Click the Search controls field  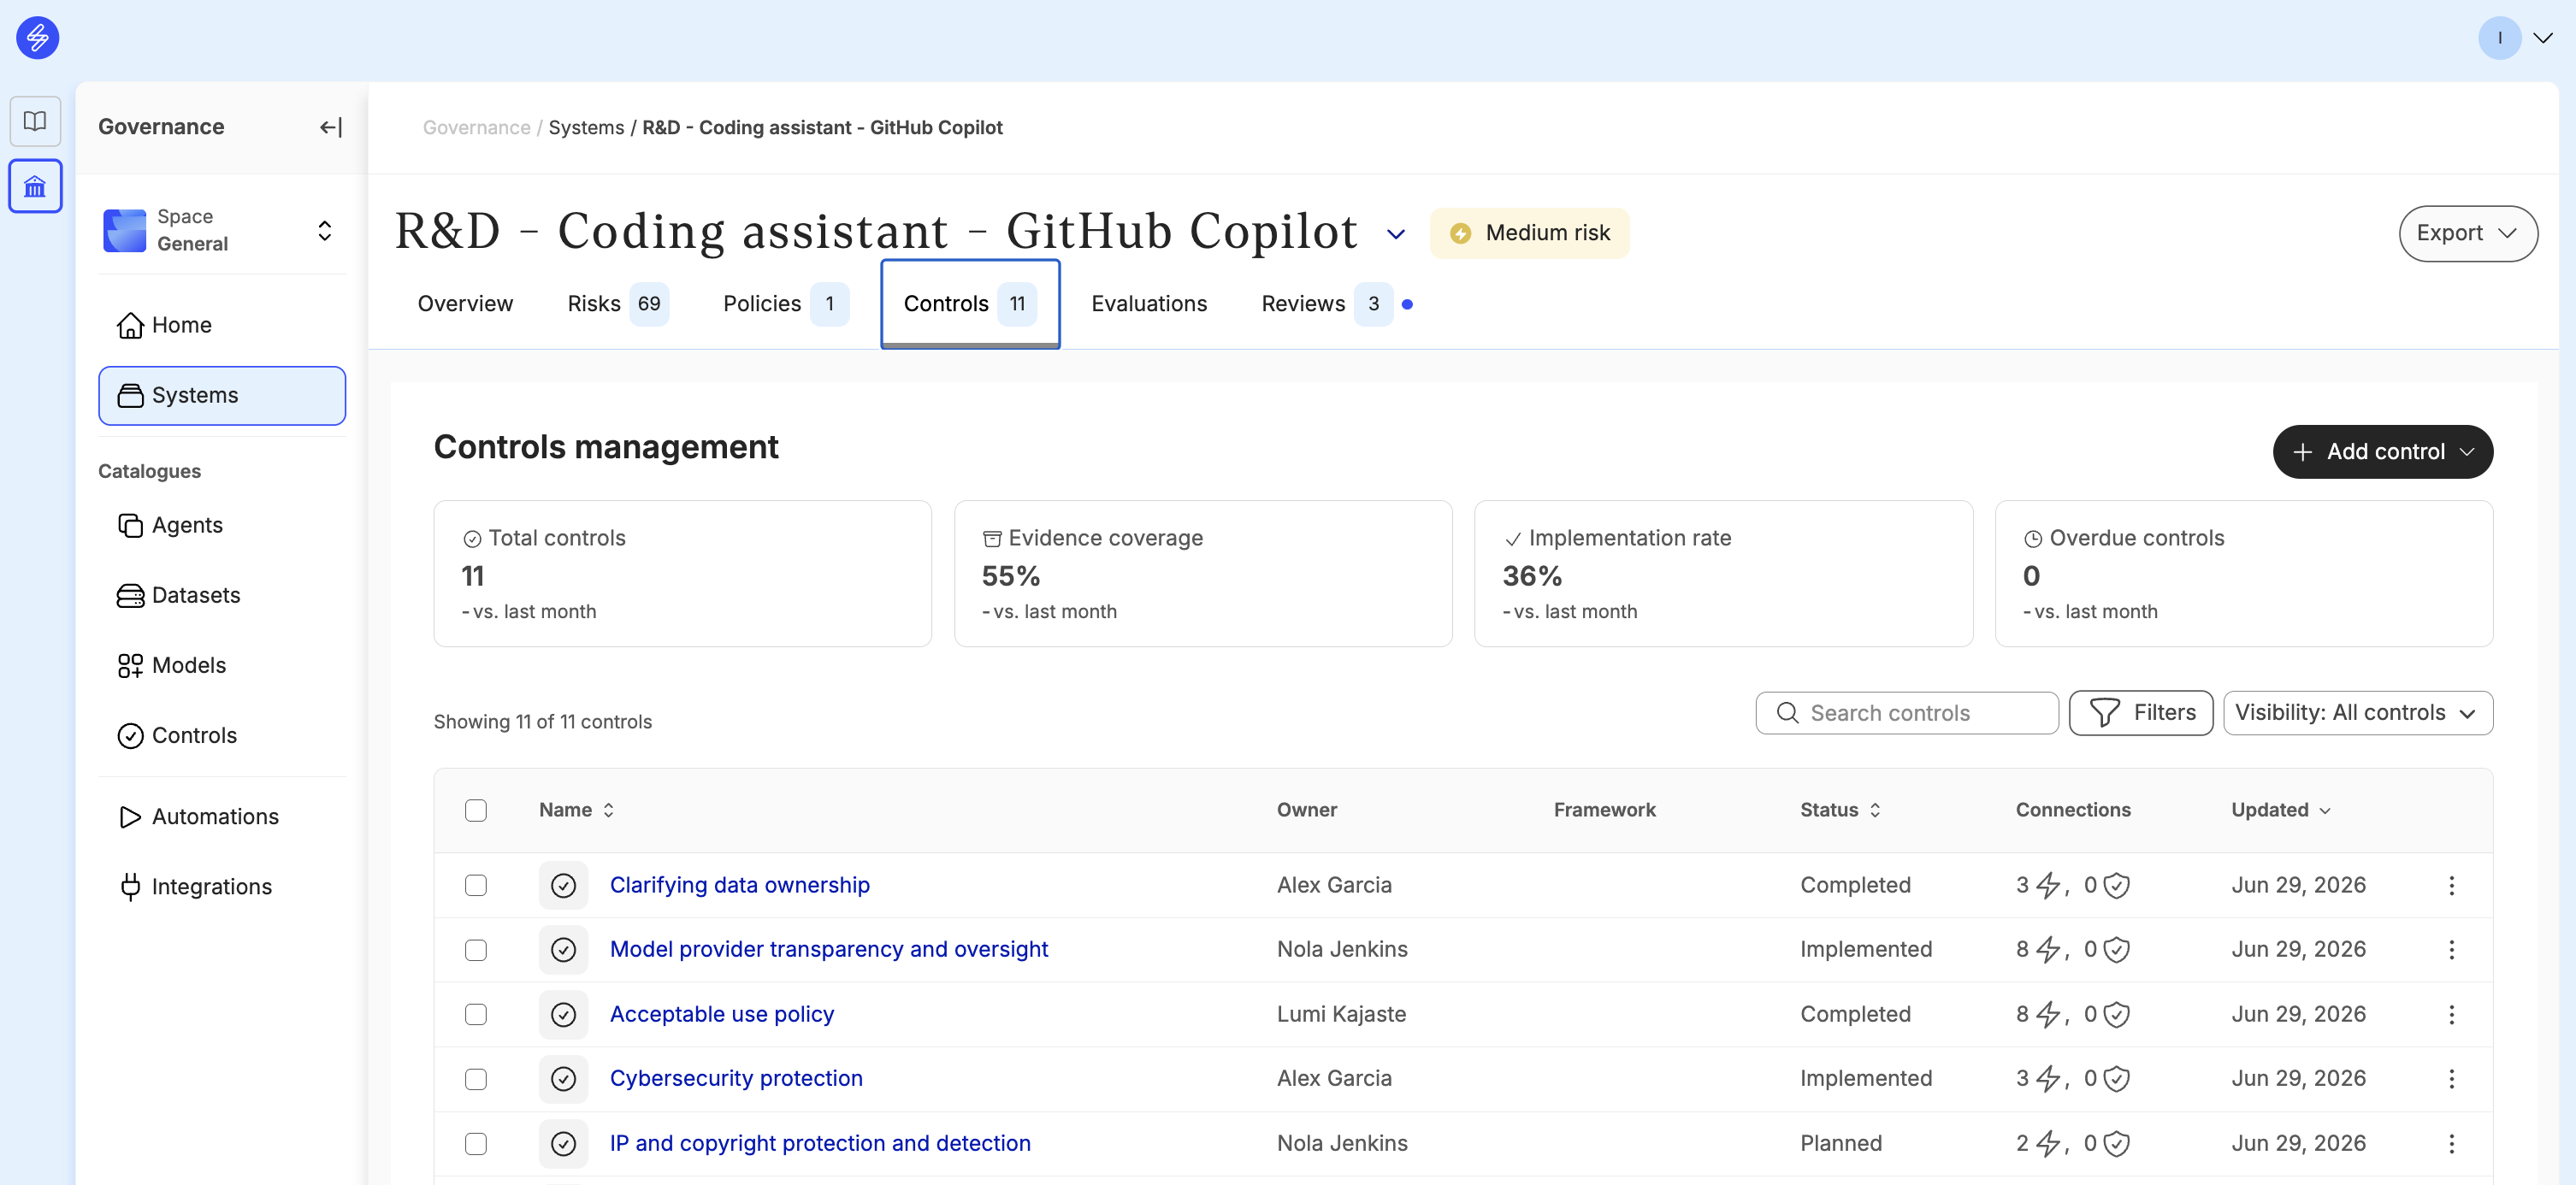coord(1906,713)
